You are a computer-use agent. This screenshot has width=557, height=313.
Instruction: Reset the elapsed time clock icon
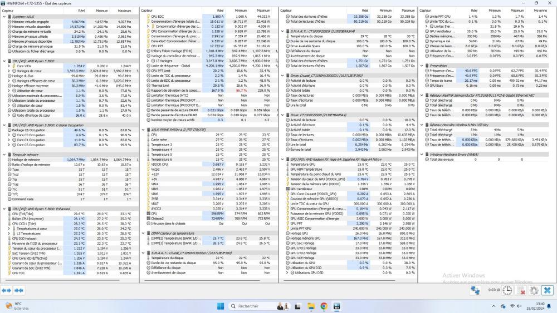click(507, 290)
